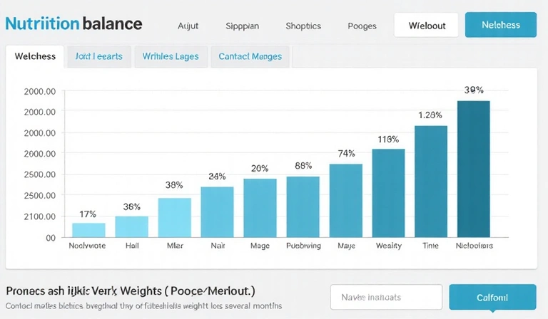Click the tallest Nicloolors bar
Viewport: 548px width, 319px height.
point(473,168)
